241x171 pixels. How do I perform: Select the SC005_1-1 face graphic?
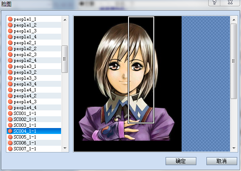34,137
